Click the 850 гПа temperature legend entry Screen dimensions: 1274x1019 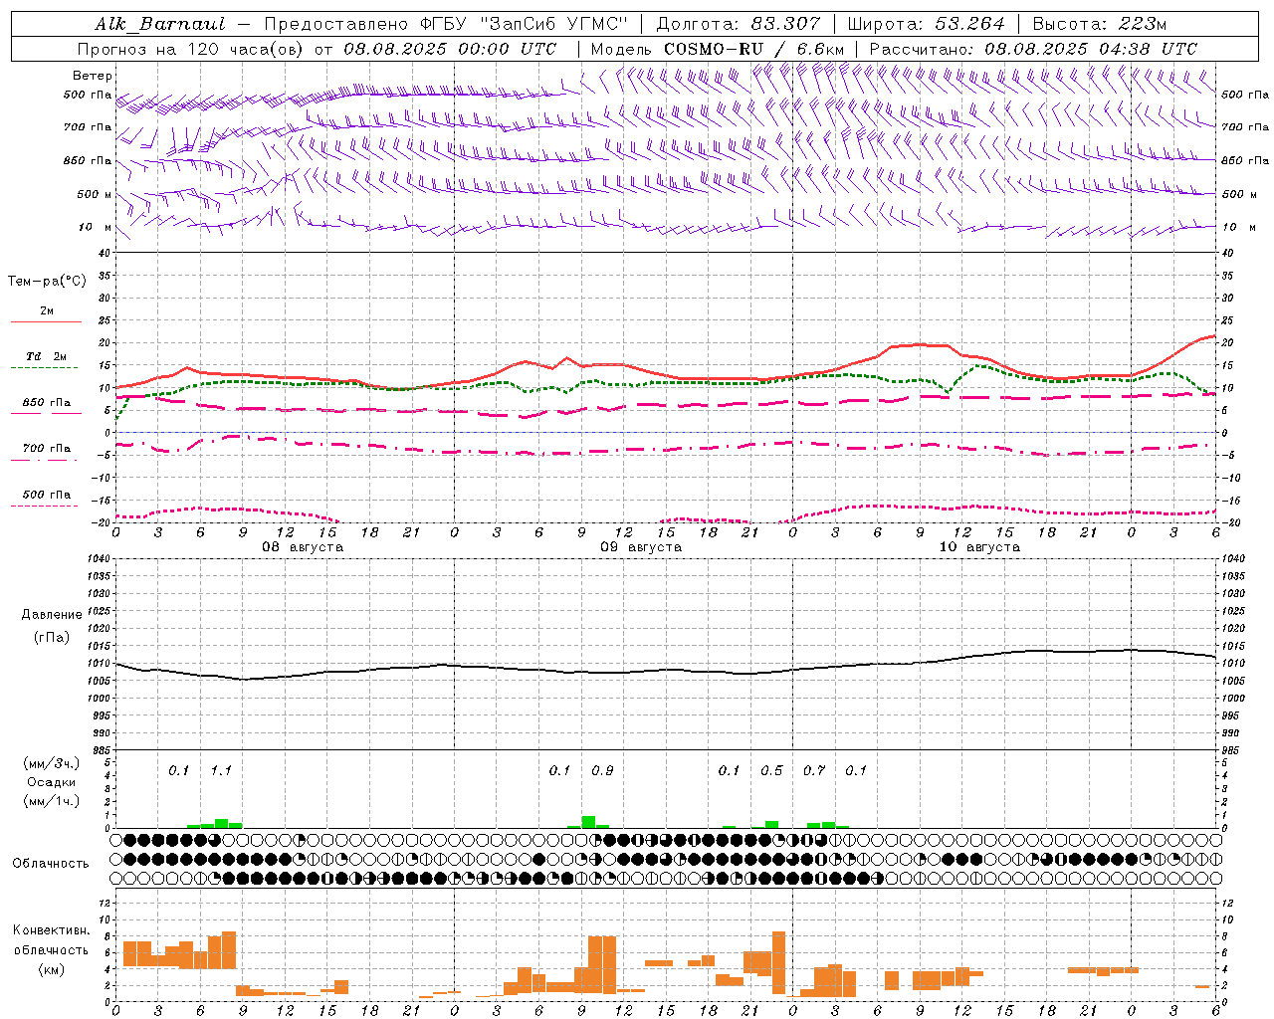coord(47,403)
